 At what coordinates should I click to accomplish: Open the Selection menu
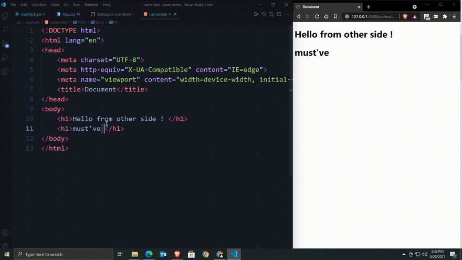pos(39,5)
